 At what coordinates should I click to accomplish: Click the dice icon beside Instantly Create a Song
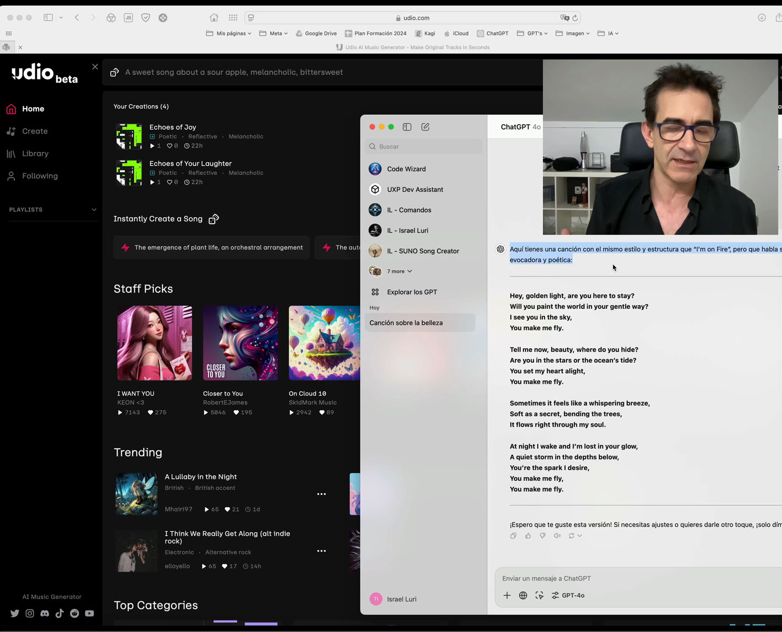pyautogui.click(x=214, y=219)
